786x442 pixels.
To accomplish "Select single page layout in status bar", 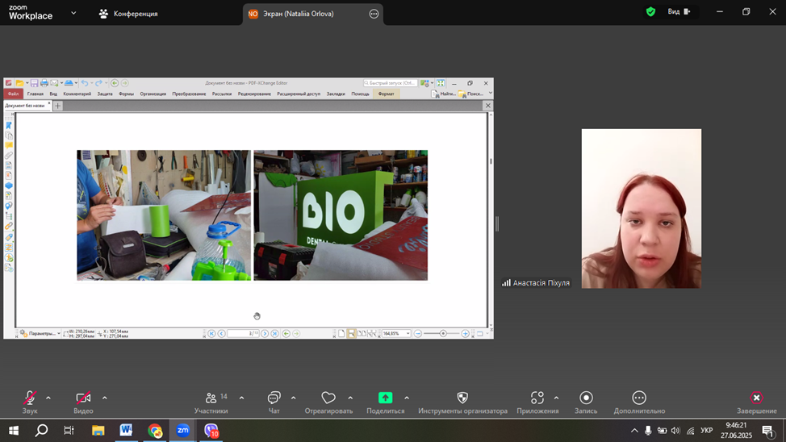I will (x=341, y=333).
